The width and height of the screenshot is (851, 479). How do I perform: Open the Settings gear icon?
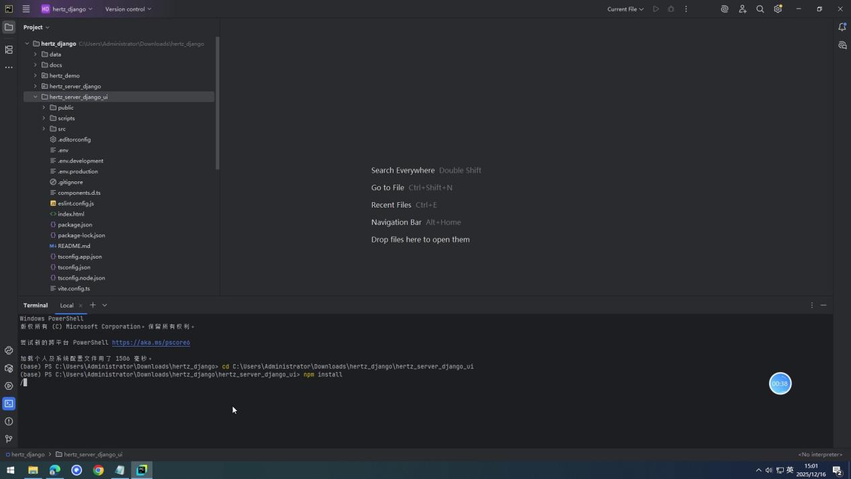[777, 9]
